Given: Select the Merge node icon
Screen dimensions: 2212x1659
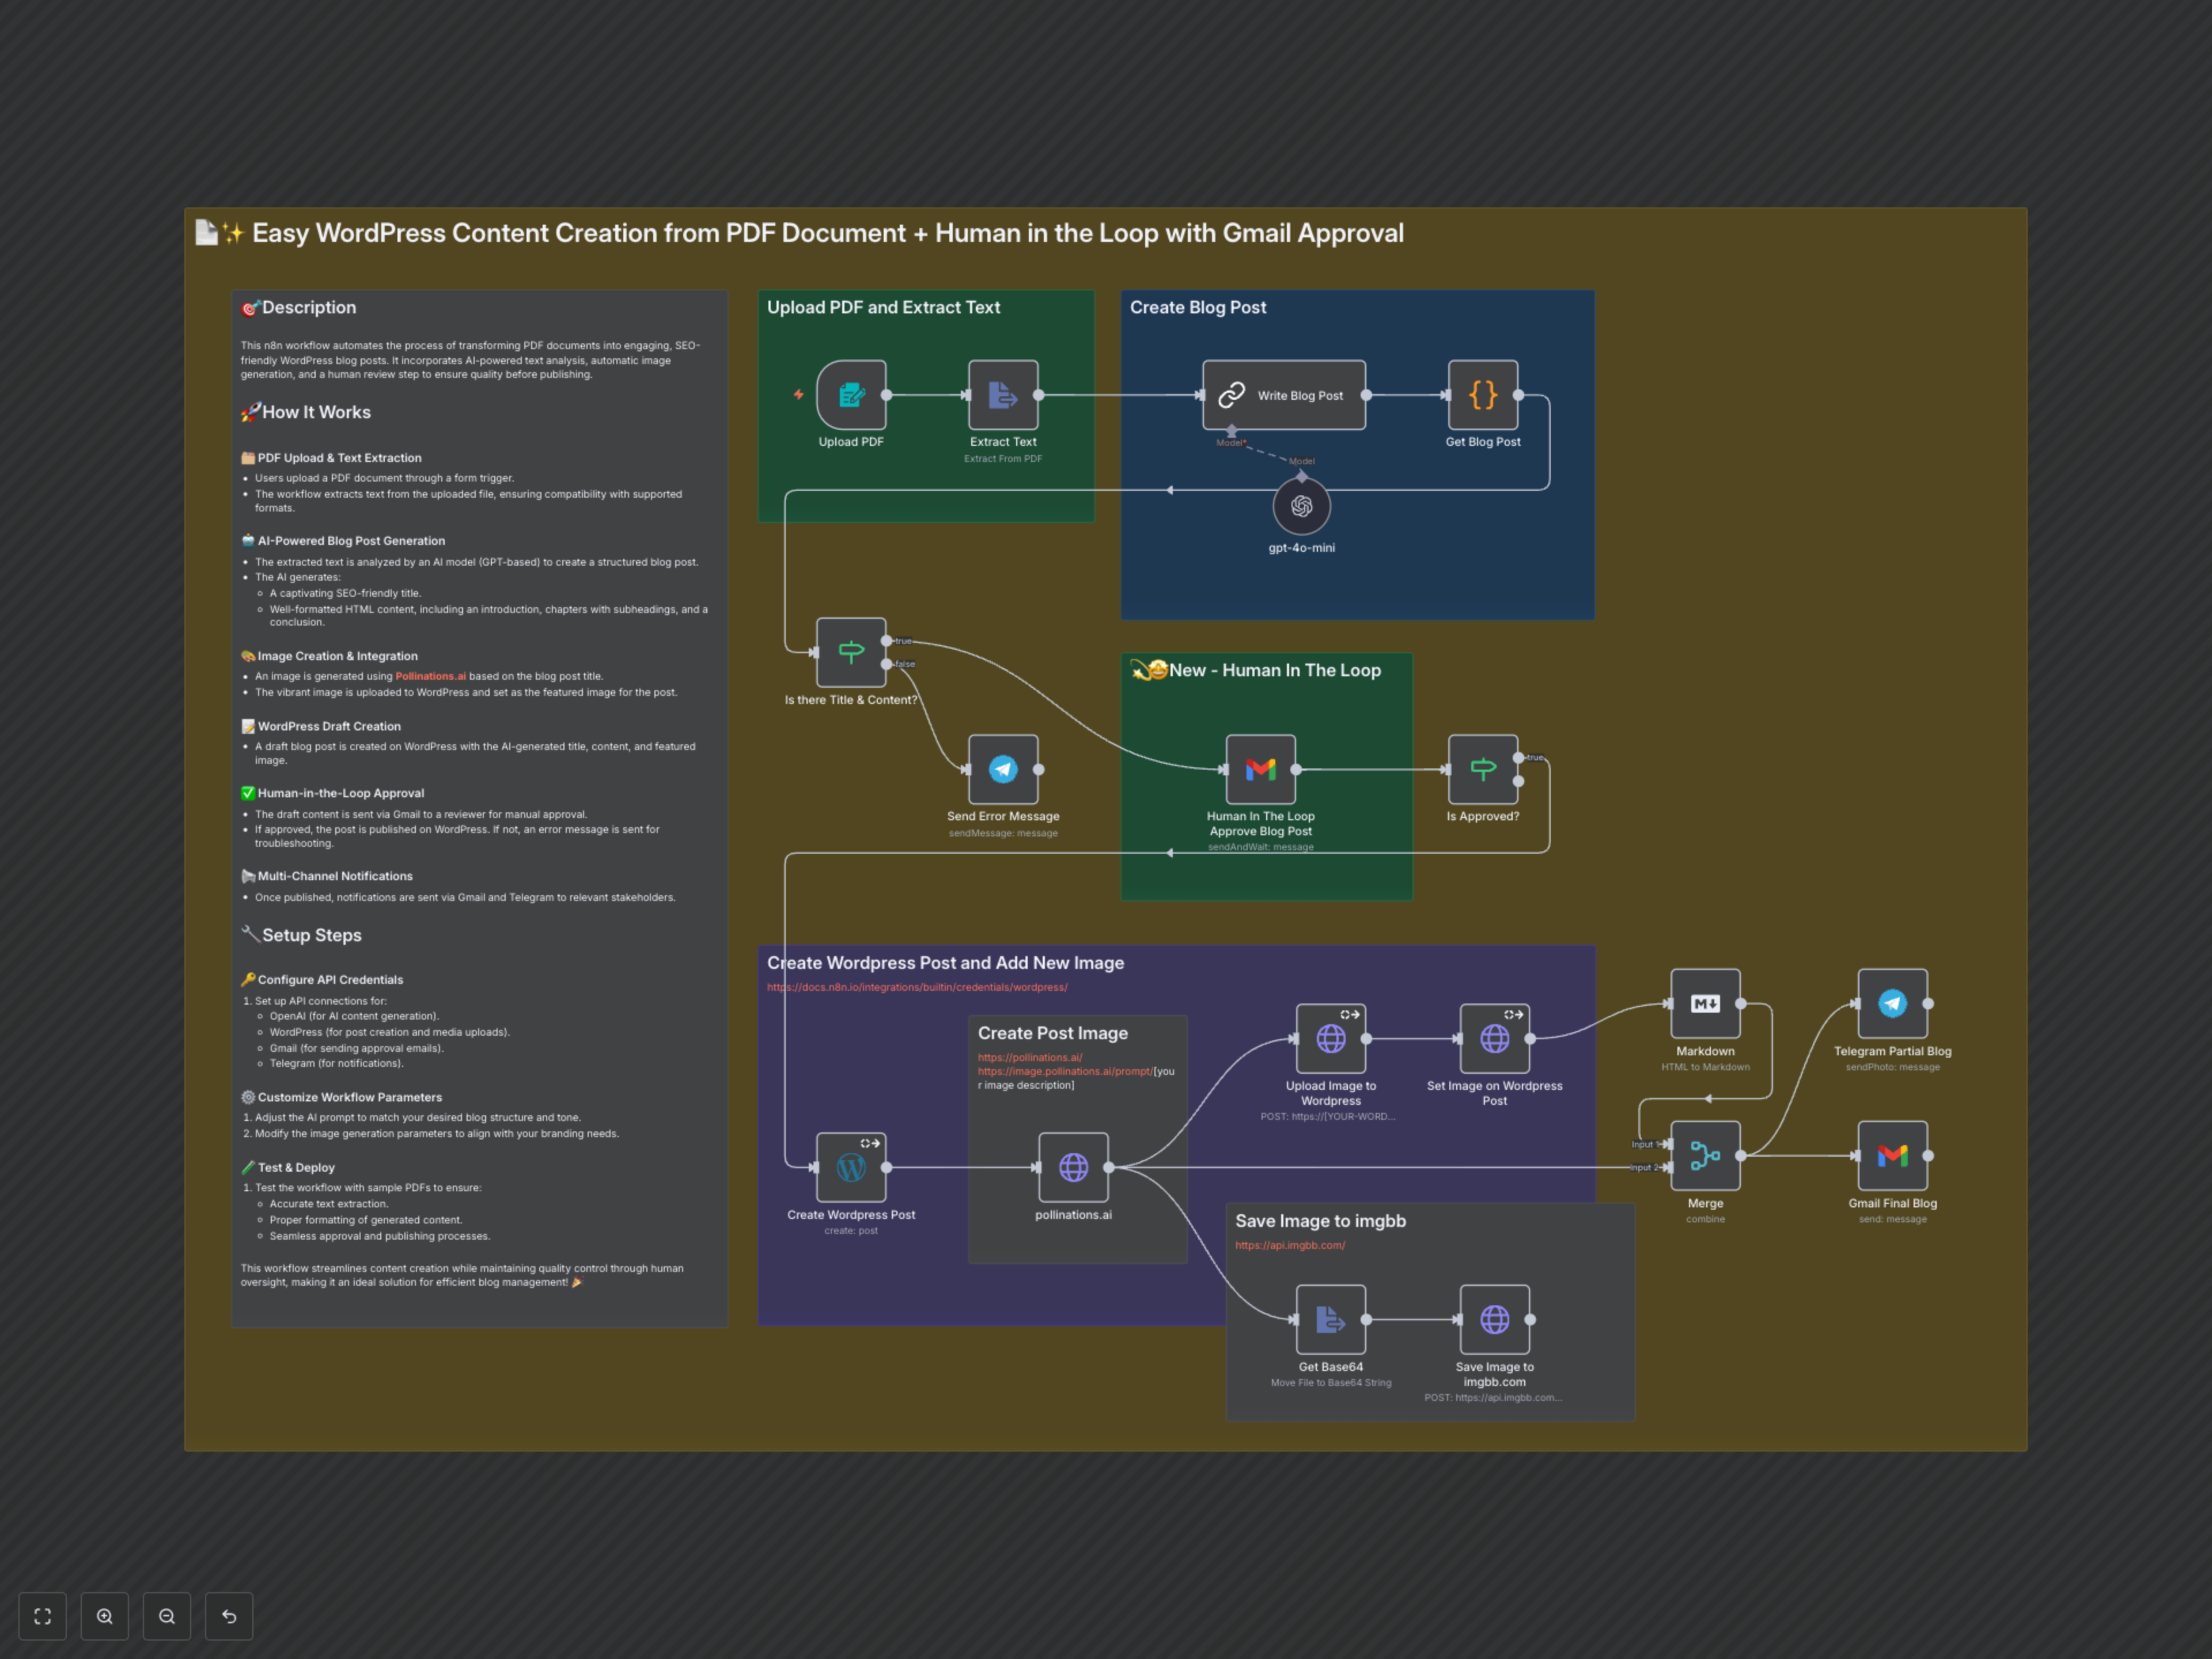Looking at the screenshot, I should (x=1705, y=1156).
